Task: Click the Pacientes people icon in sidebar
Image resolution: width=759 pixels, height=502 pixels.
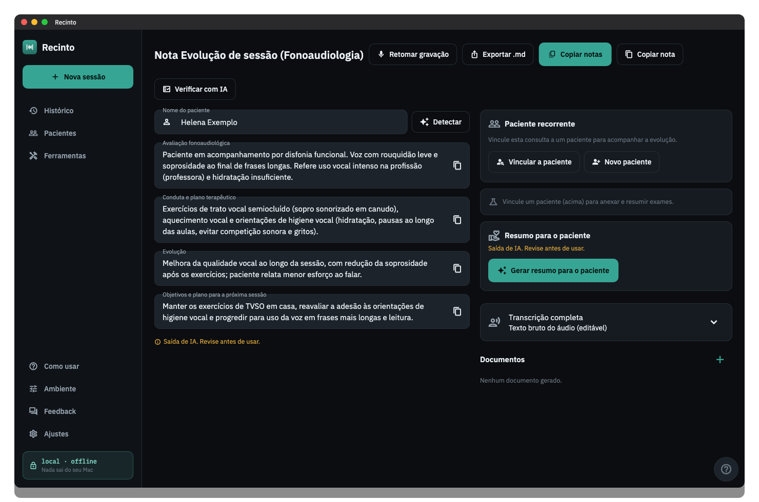Action: click(x=33, y=133)
